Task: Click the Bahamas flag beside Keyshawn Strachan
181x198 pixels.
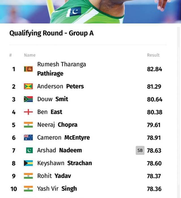Action: click(x=28, y=163)
